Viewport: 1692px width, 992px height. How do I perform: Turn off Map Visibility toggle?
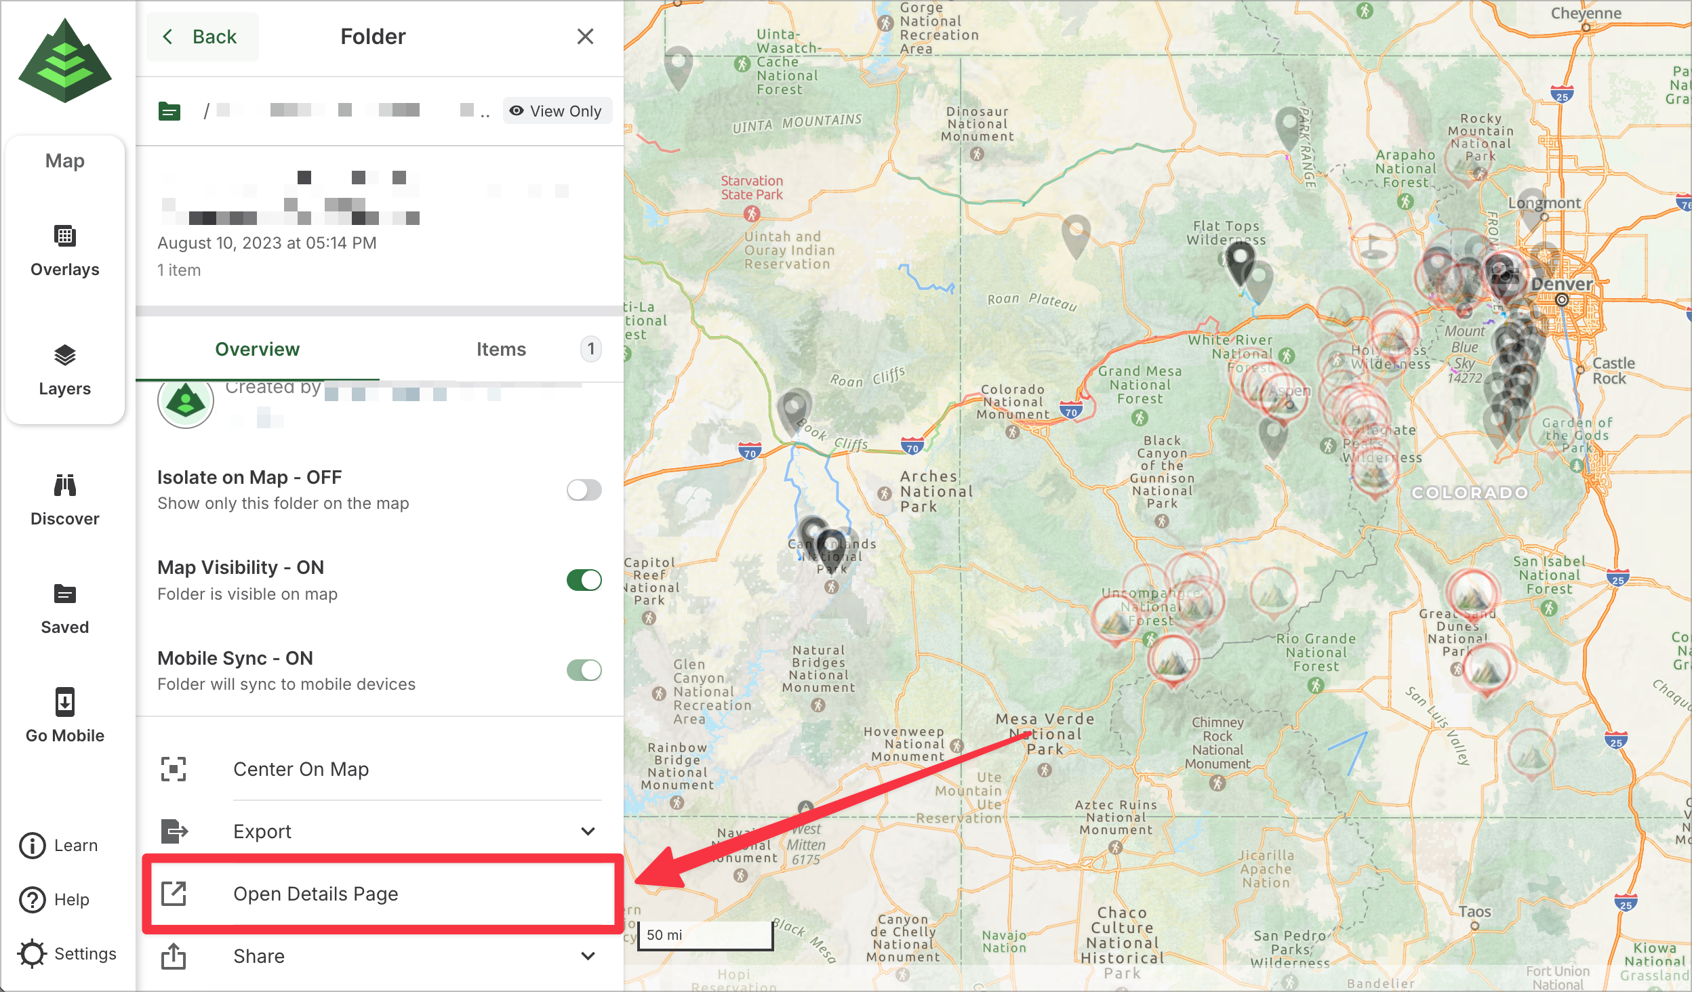(584, 580)
